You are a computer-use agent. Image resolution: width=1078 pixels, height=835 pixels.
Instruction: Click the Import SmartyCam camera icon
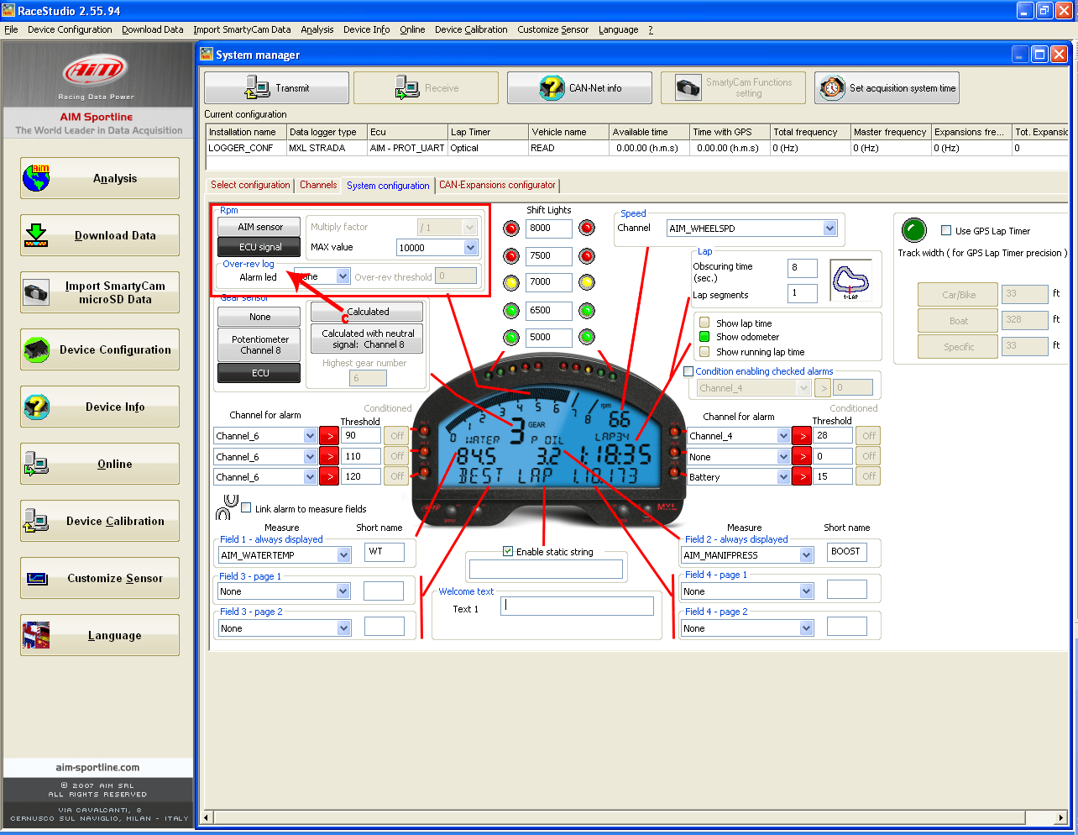[x=36, y=292]
